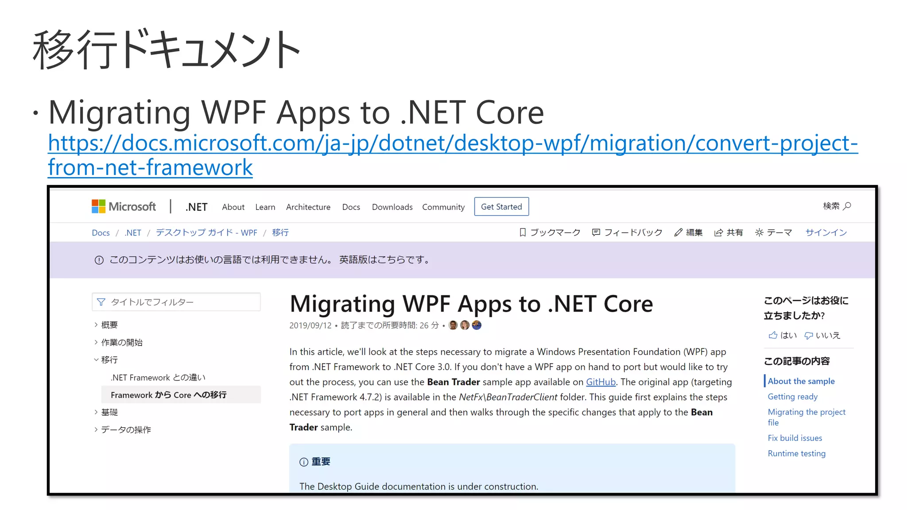Click the 重要 info icon in note

click(x=304, y=462)
